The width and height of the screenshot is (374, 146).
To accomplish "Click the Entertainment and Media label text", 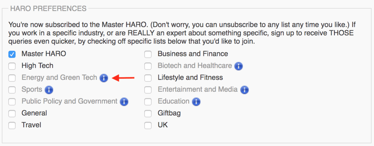I will (197, 89).
